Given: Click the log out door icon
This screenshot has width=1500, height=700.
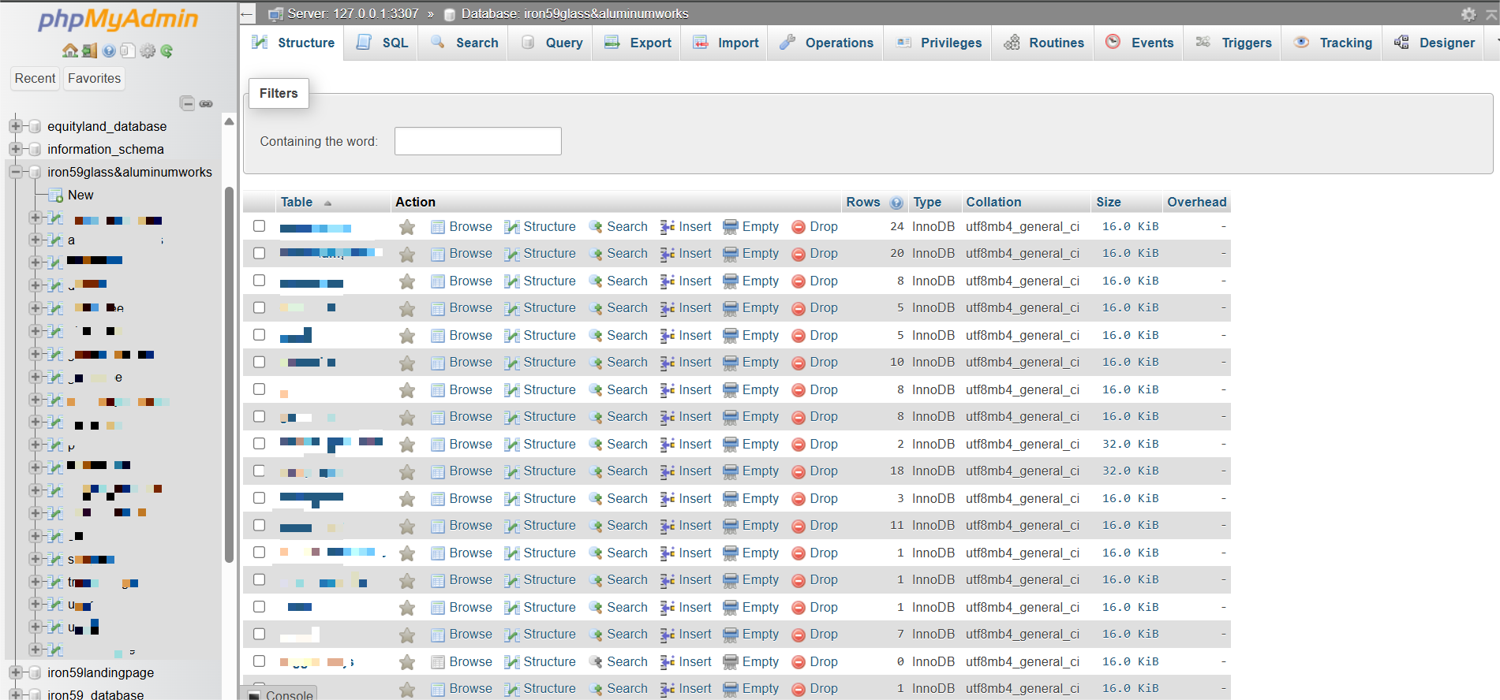Looking at the screenshot, I should tap(89, 50).
